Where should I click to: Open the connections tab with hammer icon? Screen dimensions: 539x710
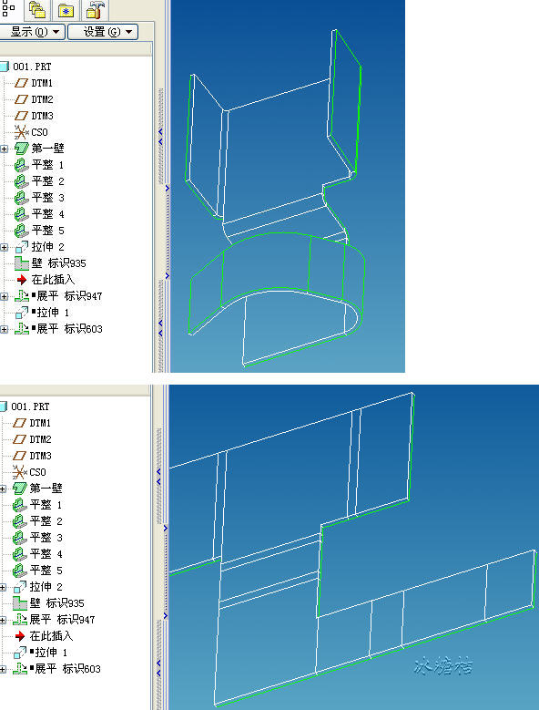[x=96, y=10]
